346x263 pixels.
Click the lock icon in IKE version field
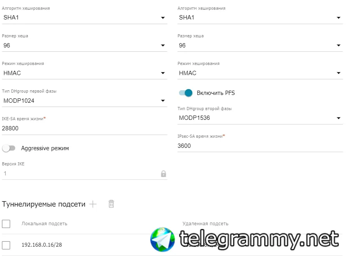[x=163, y=174]
